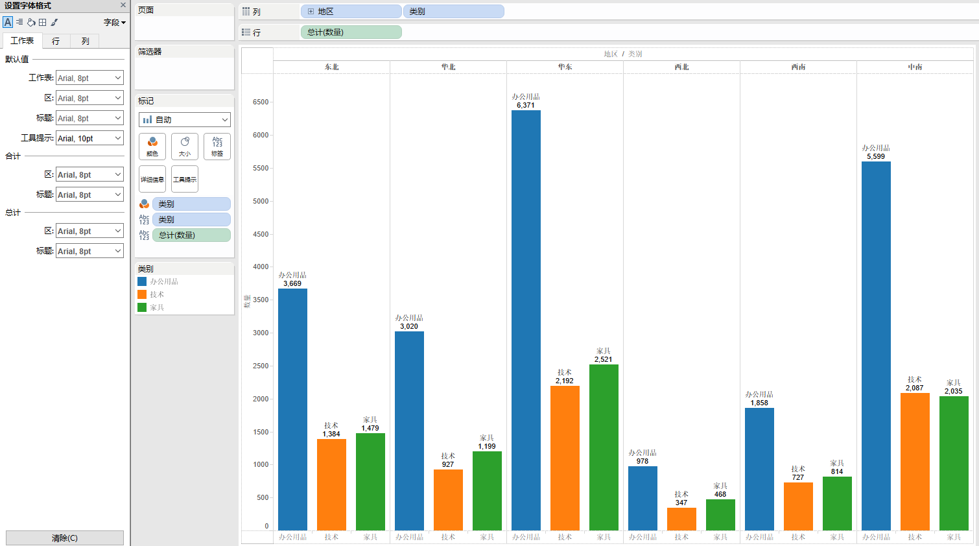Click the 华东 region header

click(565, 67)
